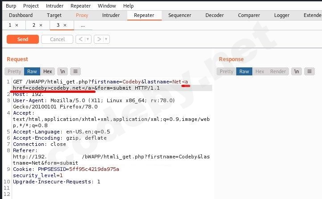Screen dimensions: 322x199
Task: Expand the next history dropdown arrow
Action: [106, 39]
